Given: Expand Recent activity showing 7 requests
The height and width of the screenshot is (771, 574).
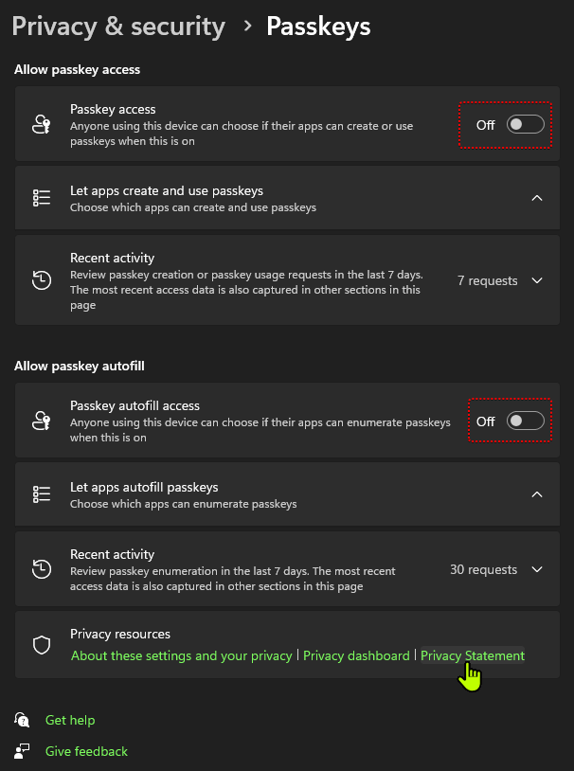Looking at the screenshot, I should pos(537,280).
